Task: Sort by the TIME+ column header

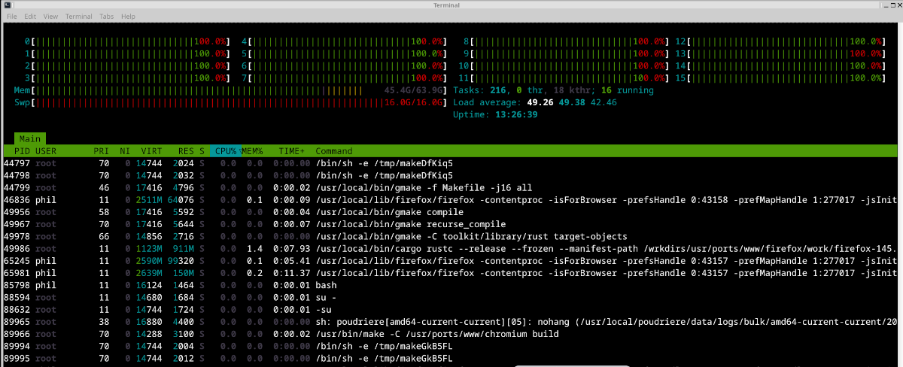Action: tap(292, 151)
